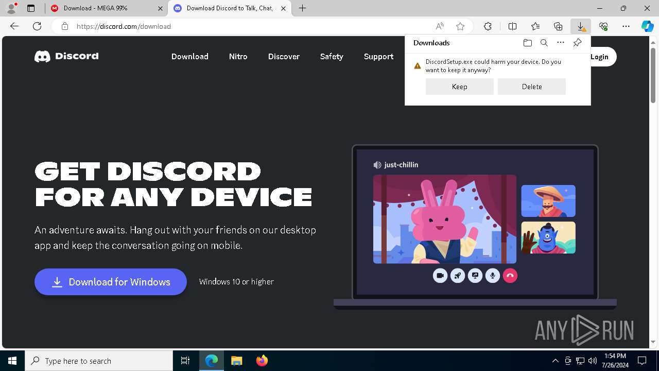Open the Extensions puzzle icon
The height and width of the screenshot is (371, 659).
[x=488, y=26]
